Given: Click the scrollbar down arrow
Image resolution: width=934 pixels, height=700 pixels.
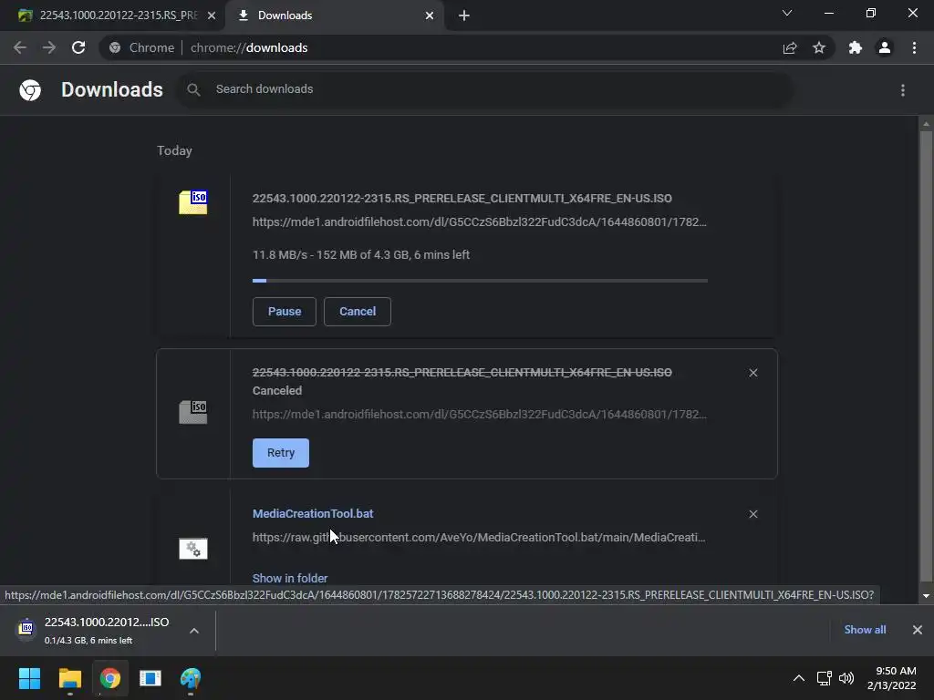Looking at the screenshot, I should coord(926,596).
